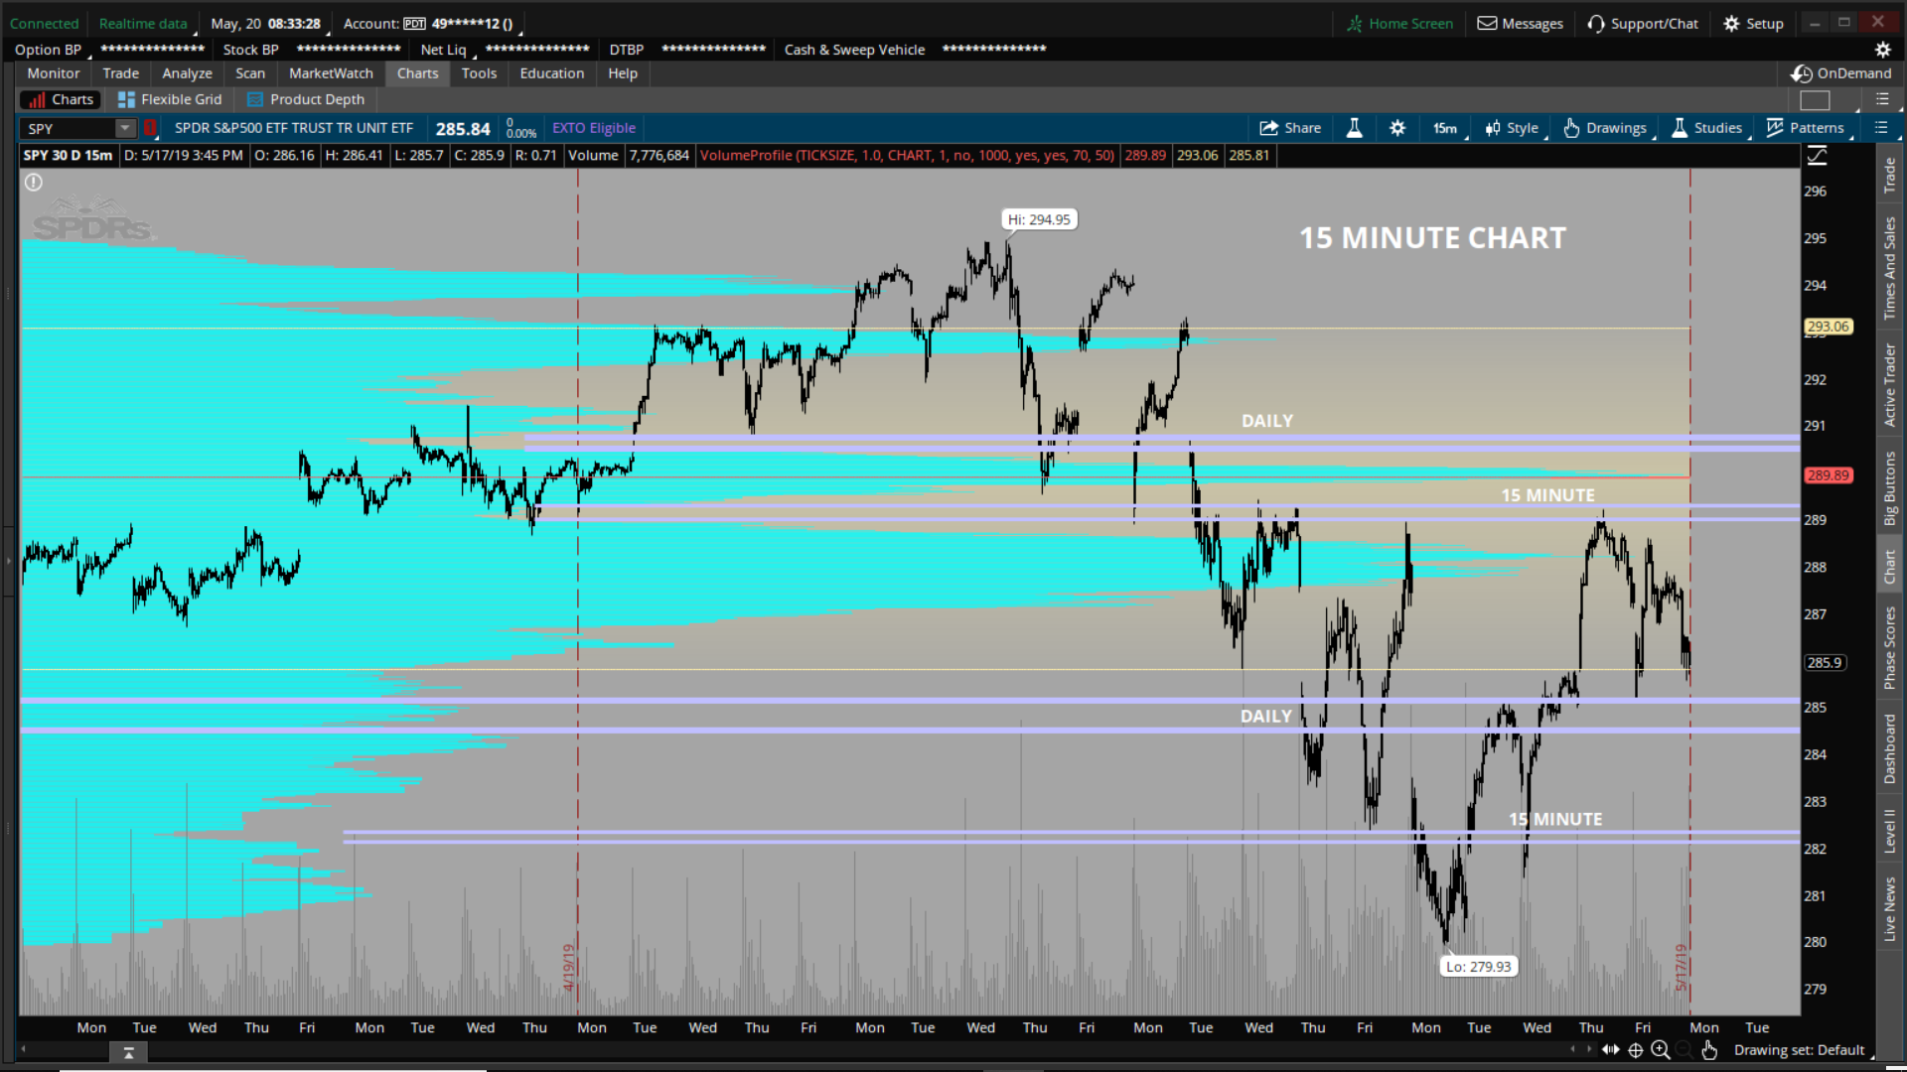Click the 293.06 yellow price label
This screenshot has height=1072, width=1907.
pos(1829,327)
